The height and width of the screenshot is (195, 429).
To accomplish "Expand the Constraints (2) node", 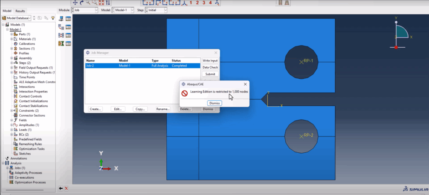I will point(11,111).
